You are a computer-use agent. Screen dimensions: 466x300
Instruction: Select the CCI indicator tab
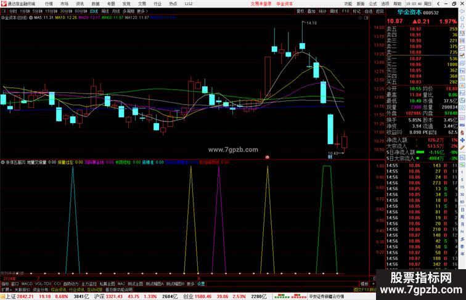point(57,284)
